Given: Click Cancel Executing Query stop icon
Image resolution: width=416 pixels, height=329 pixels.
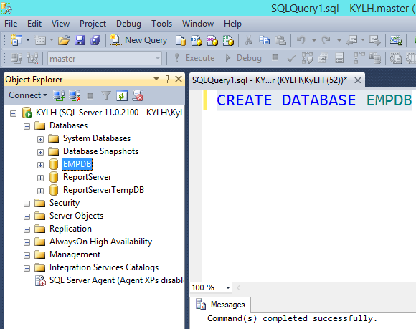Looking at the screenshot, I should pos(275,57).
